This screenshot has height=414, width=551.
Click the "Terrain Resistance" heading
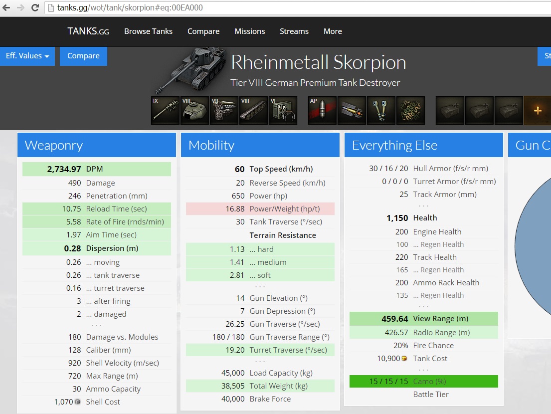click(283, 235)
